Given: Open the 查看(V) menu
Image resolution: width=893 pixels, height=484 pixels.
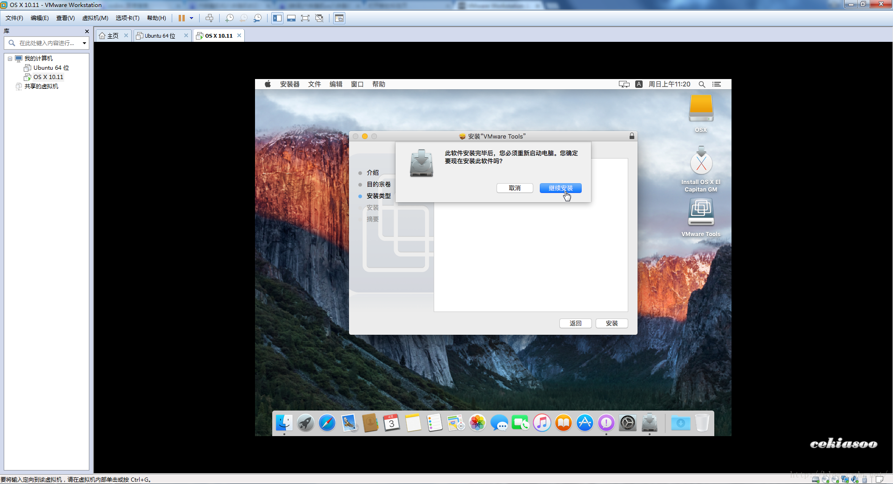Looking at the screenshot, I should [x=65, y=18].
